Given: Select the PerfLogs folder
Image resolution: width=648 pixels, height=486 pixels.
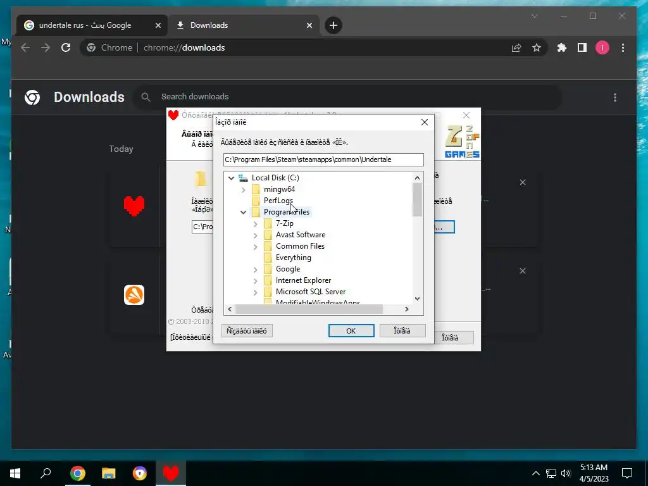Looking at the screenshot, I should [x=278, y=201].
